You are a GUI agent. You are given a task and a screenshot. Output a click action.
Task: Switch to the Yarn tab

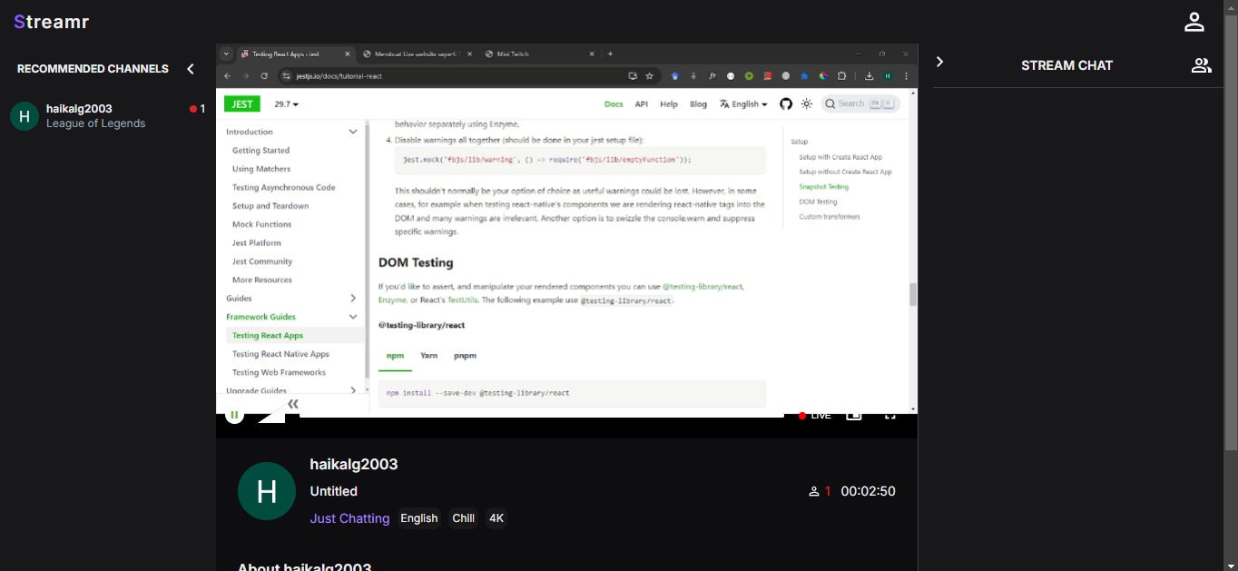pos(427,355)
